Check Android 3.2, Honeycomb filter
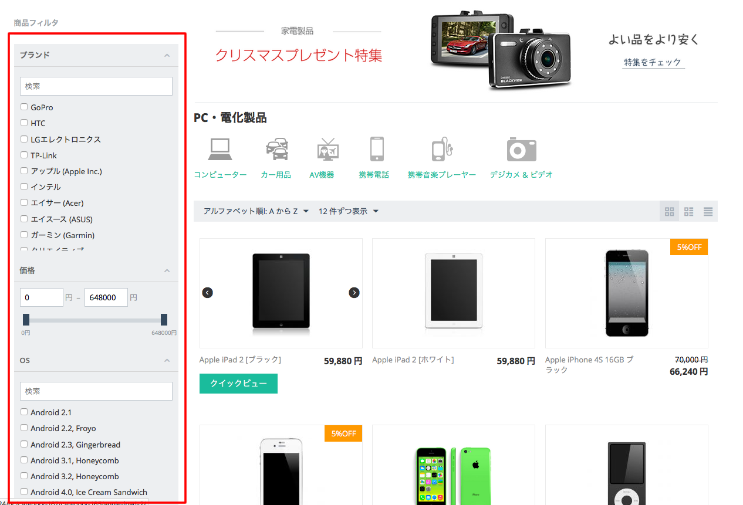 coord(24,476)
